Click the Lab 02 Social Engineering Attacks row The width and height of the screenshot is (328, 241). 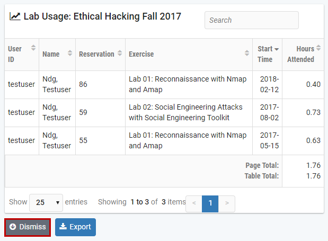185,112
